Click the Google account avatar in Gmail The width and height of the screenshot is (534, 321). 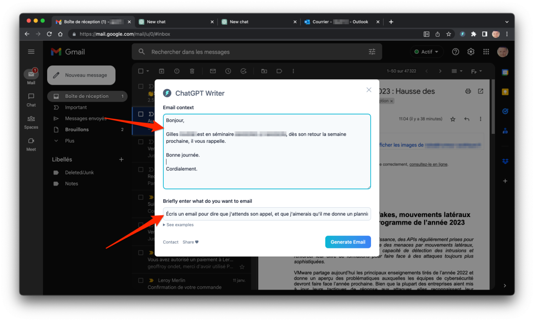point(503,52)
